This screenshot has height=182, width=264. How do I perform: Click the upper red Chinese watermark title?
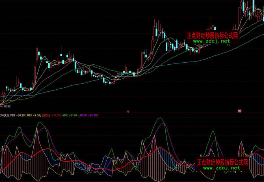pos(212,36)
